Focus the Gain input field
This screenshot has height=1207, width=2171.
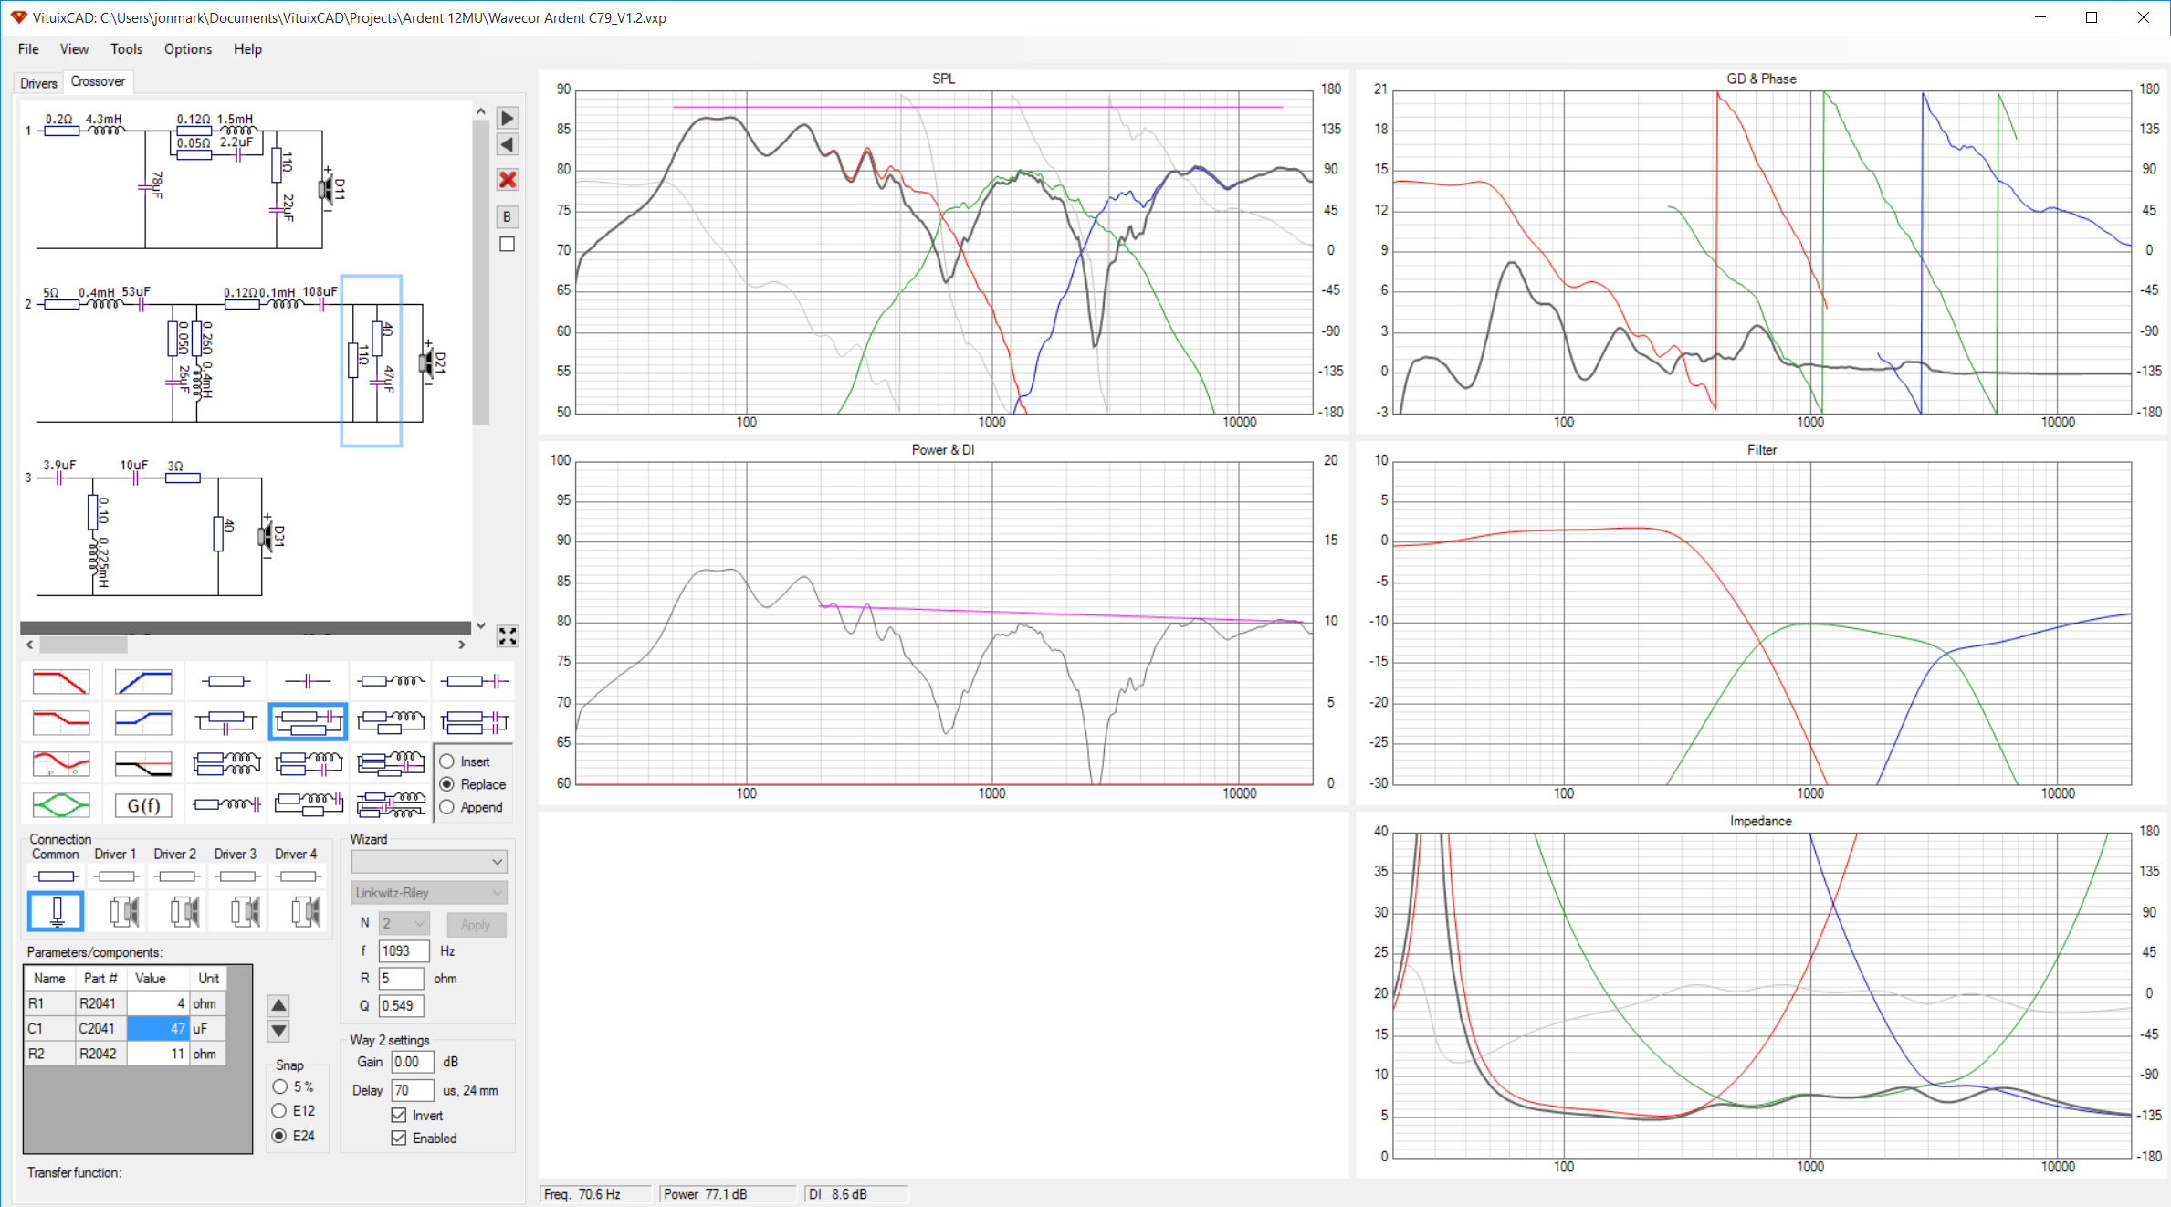click(413, 1063)
